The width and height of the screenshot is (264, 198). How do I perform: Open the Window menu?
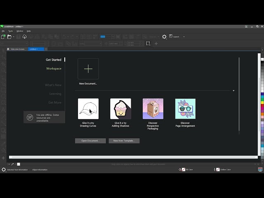(x=20, y=31)
